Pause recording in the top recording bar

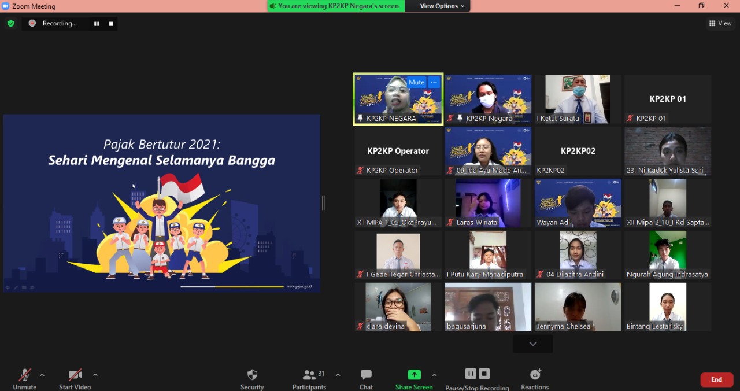click(97, 24)
